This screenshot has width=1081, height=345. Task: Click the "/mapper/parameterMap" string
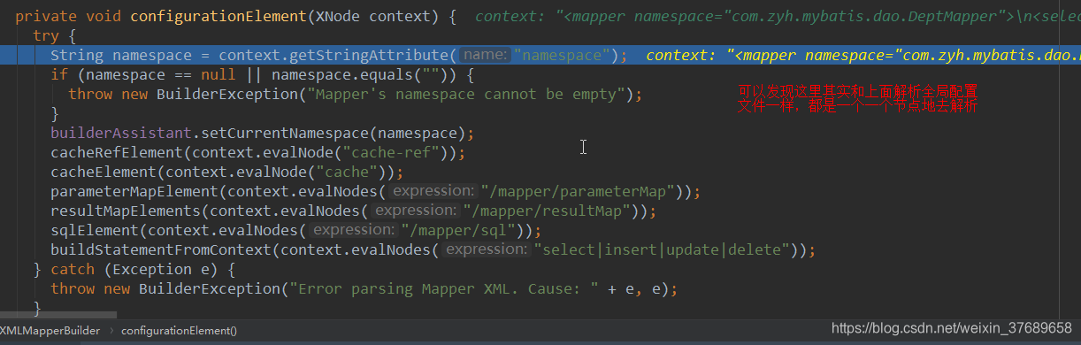(x=579, y=191)
